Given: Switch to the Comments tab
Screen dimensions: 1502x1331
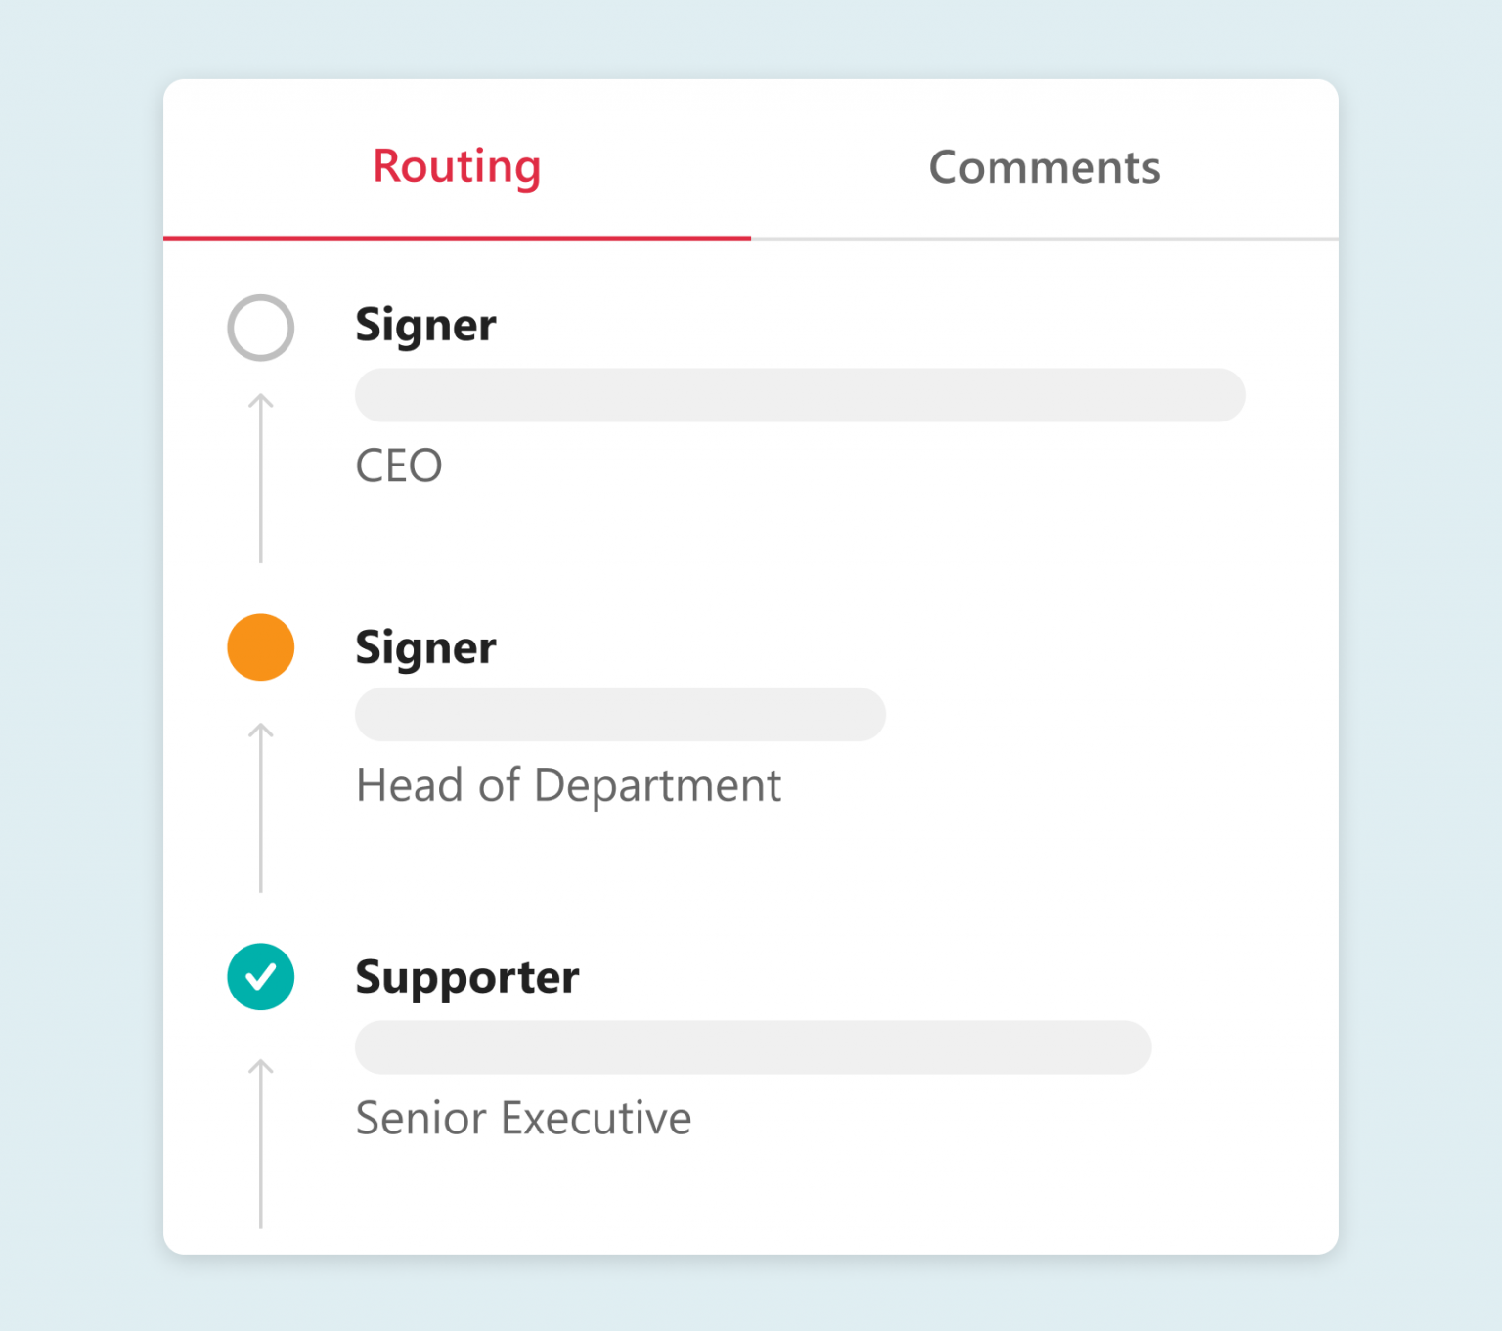Looking at the screenshot, I should pyautogui.click(x=1044, y=166).
